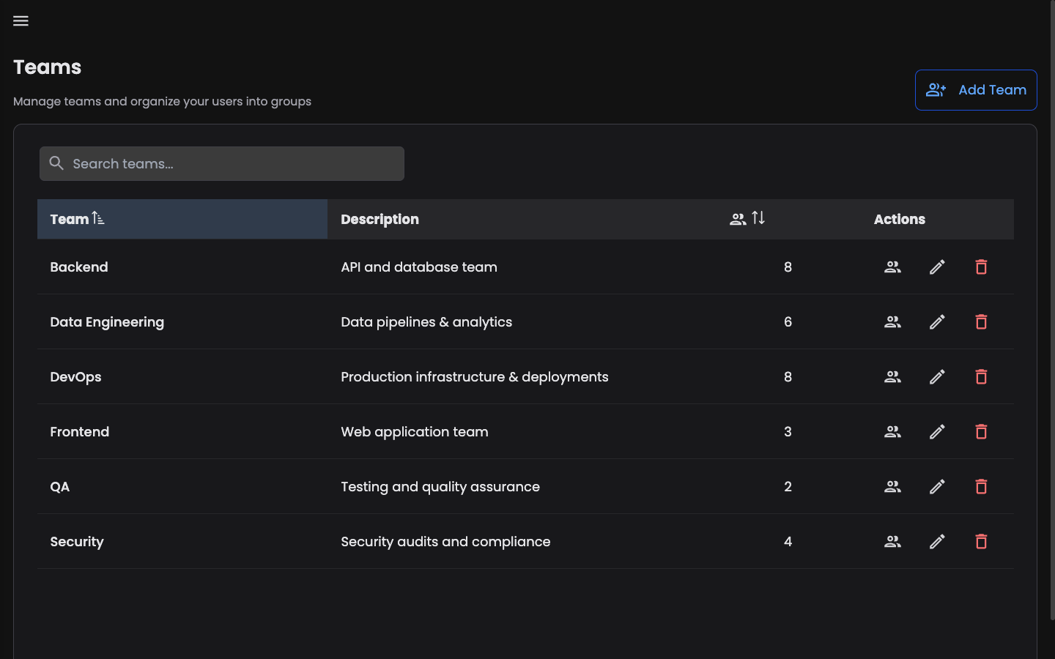Select the Description column header
1055x659 pixels.
tap(380, 219)
